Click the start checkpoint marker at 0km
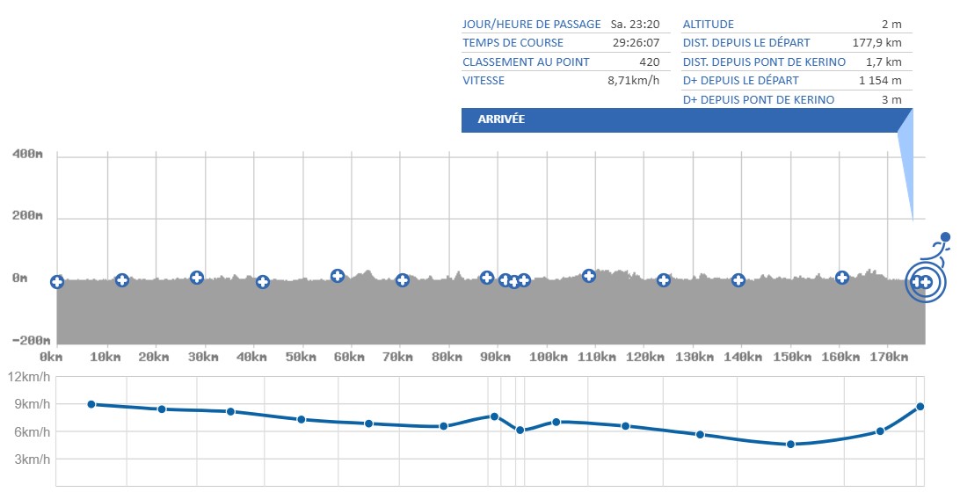This screenshot has width=960, height=492. tap(57, 282)
